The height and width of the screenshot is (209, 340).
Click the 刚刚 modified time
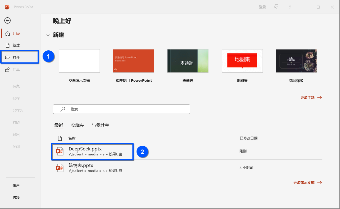pyautogui.click(x=243, y=151)
